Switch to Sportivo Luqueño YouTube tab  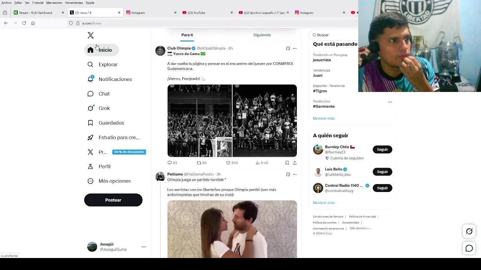(x=264, y=13)
